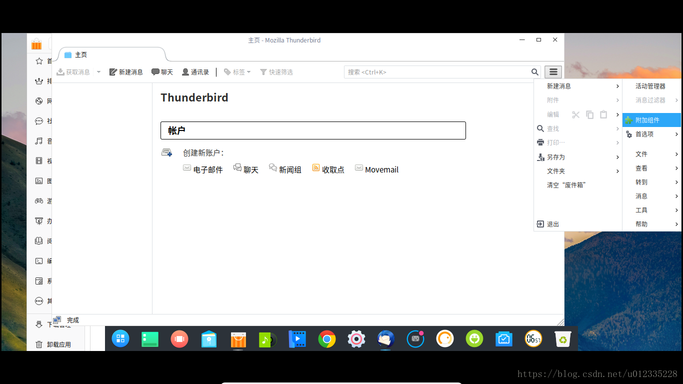Open the 帮助 help submenu
The width and height of the screenshot is (683, 384).
tap(652, 224)
